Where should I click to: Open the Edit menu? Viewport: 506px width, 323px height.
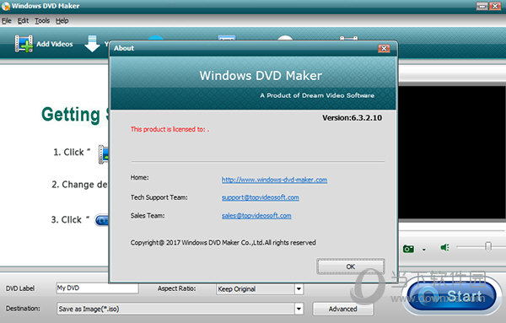click(x=23, y=20)
